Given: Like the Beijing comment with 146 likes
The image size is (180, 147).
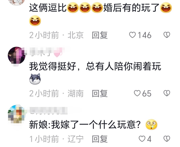Looking at the screenshot, I should tap(132, 35).
